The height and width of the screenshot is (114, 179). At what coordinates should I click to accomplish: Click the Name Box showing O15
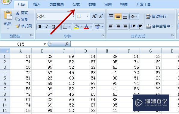pos(21,44)
